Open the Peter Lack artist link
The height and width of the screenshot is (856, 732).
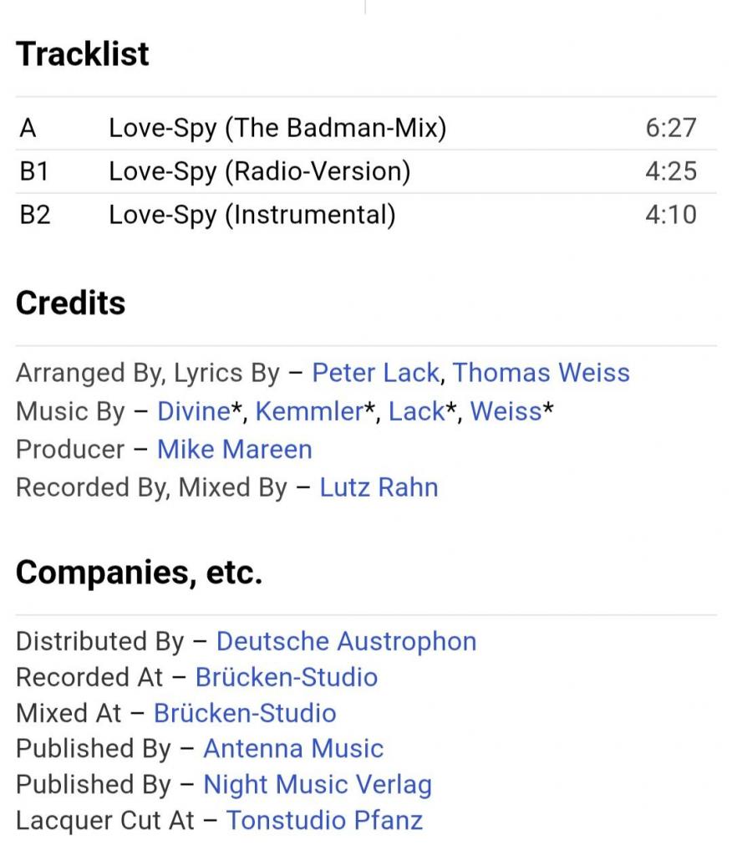(x=375, y=373)
